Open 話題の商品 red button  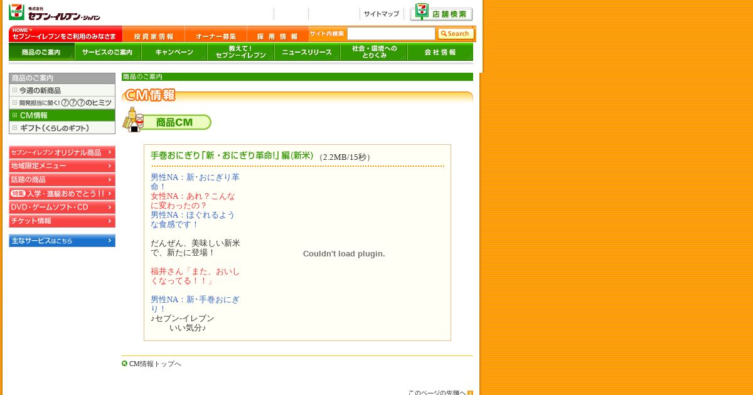click(x=62, y=180)
